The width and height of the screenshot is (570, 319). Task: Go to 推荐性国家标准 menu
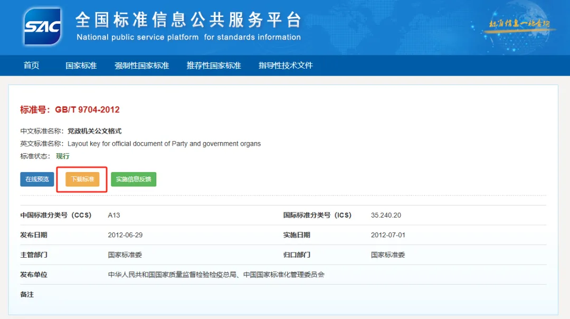click(214, 65)
